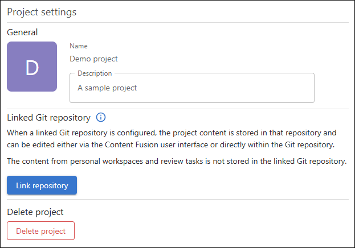The image size is (355, 248).
Task: Select the "General" section heading
Action: point(22,32)
